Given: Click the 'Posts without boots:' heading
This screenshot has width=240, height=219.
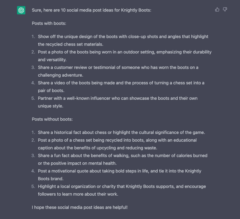Looking at the screenshot, I should [52, 119].
